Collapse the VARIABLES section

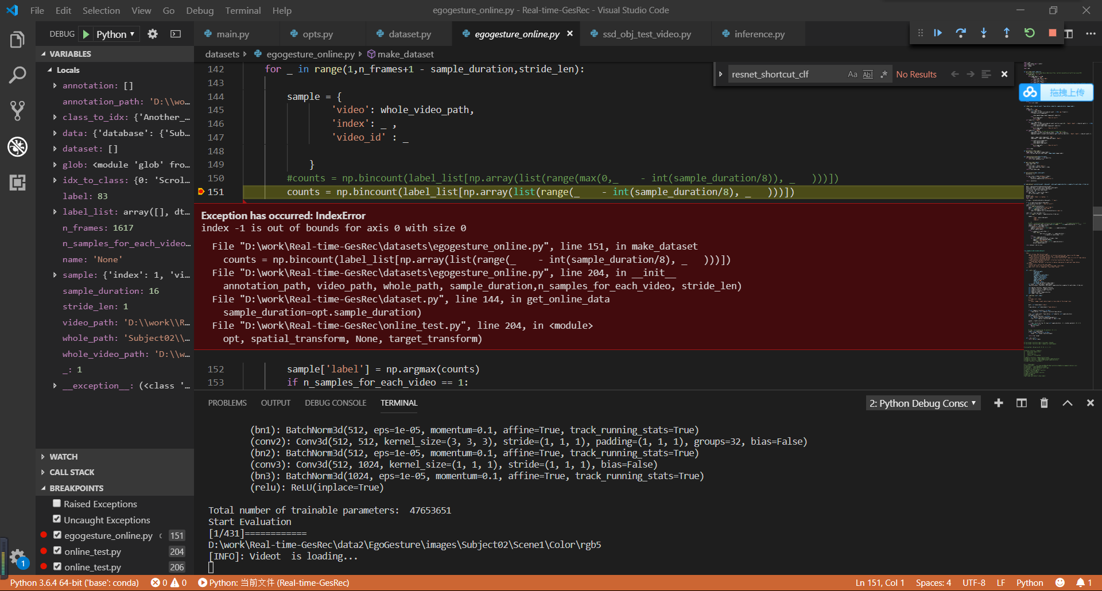[x=70, y=54]
